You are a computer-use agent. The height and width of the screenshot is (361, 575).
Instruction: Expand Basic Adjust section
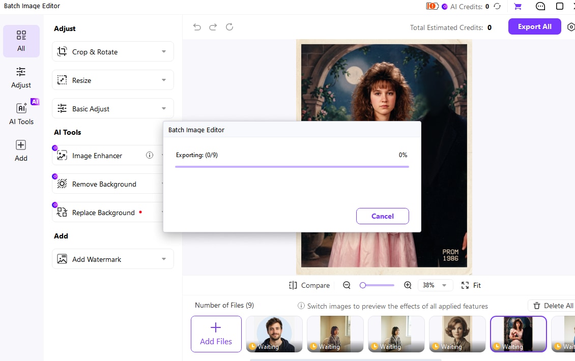coord(113,108)
